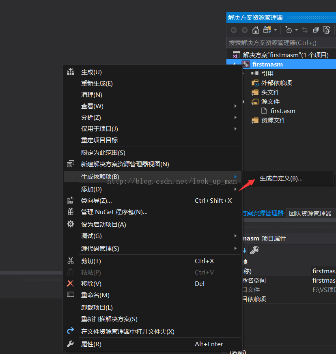Click the build icon beside 生成(U)
This screenshot has height=354, width=336.
(71, 71)
